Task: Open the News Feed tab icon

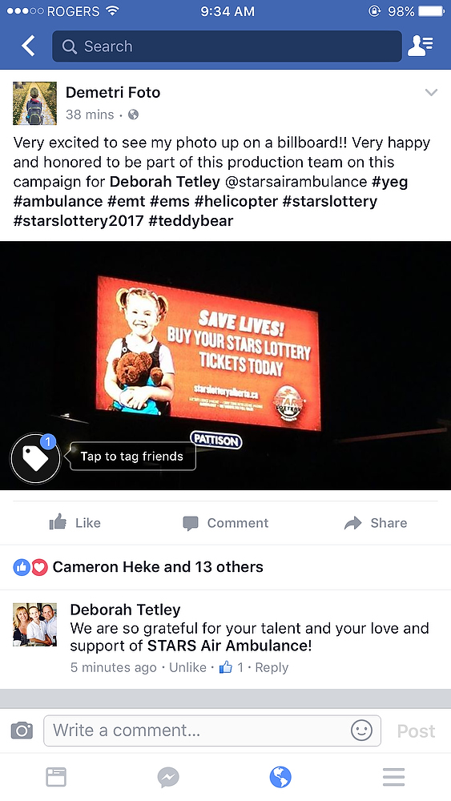Action: pyautogui.click(x=56, y=777)
